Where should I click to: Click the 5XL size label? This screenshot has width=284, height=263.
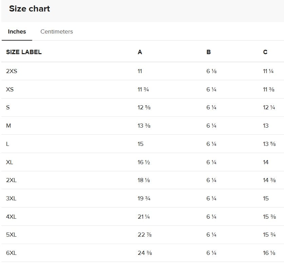[x=11, y=235]
